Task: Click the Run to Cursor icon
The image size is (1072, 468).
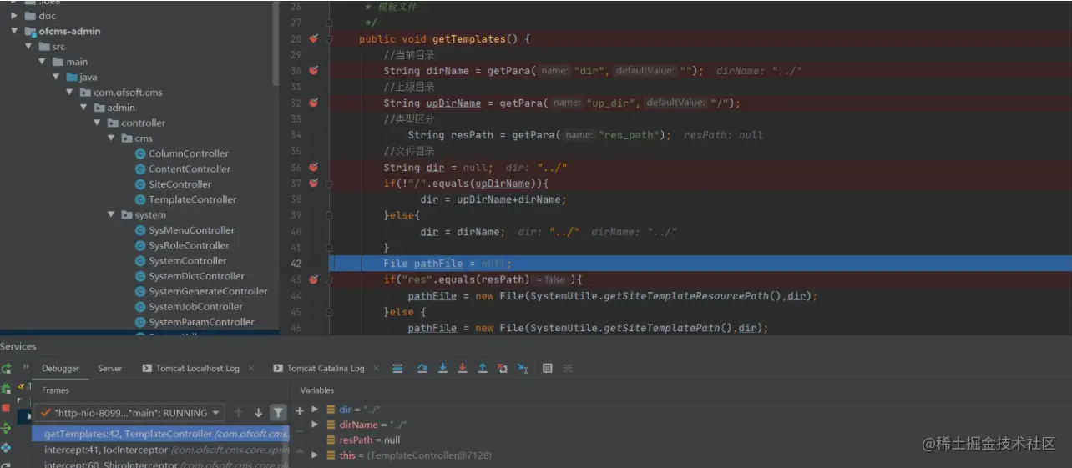Action: click(523, 368)
